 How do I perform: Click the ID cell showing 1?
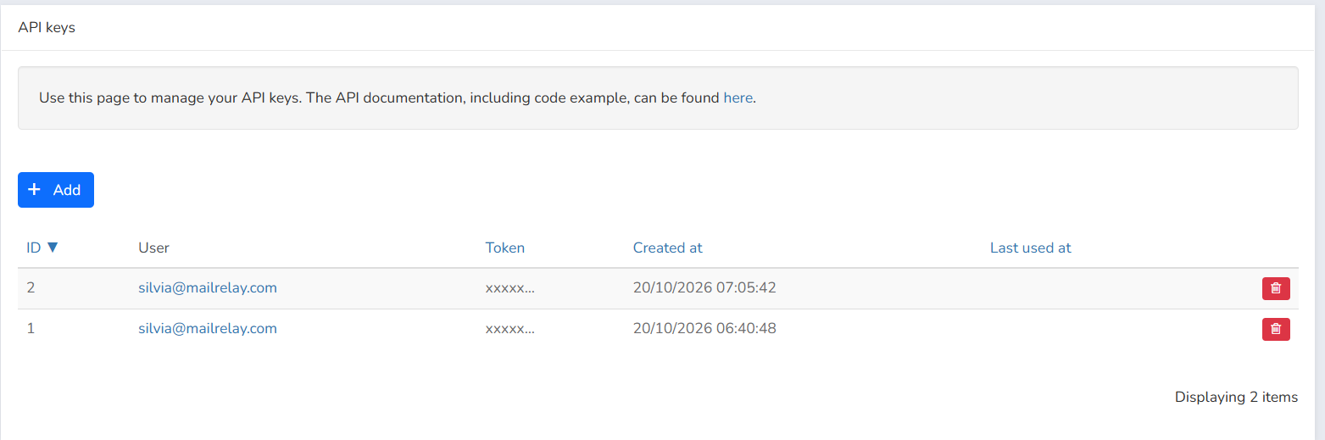click(31, 328)
